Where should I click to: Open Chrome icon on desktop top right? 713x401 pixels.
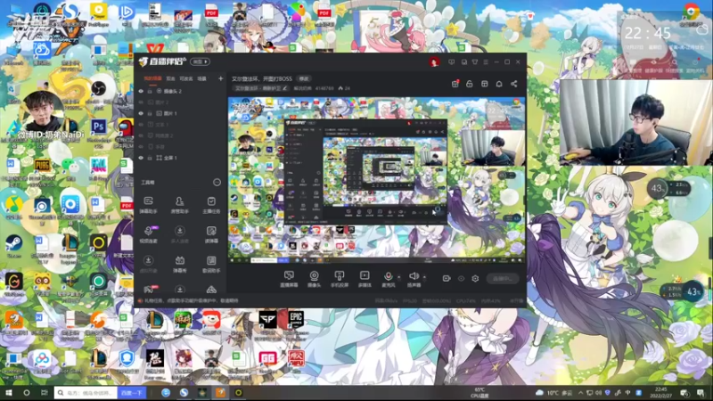tap(691, 12)
